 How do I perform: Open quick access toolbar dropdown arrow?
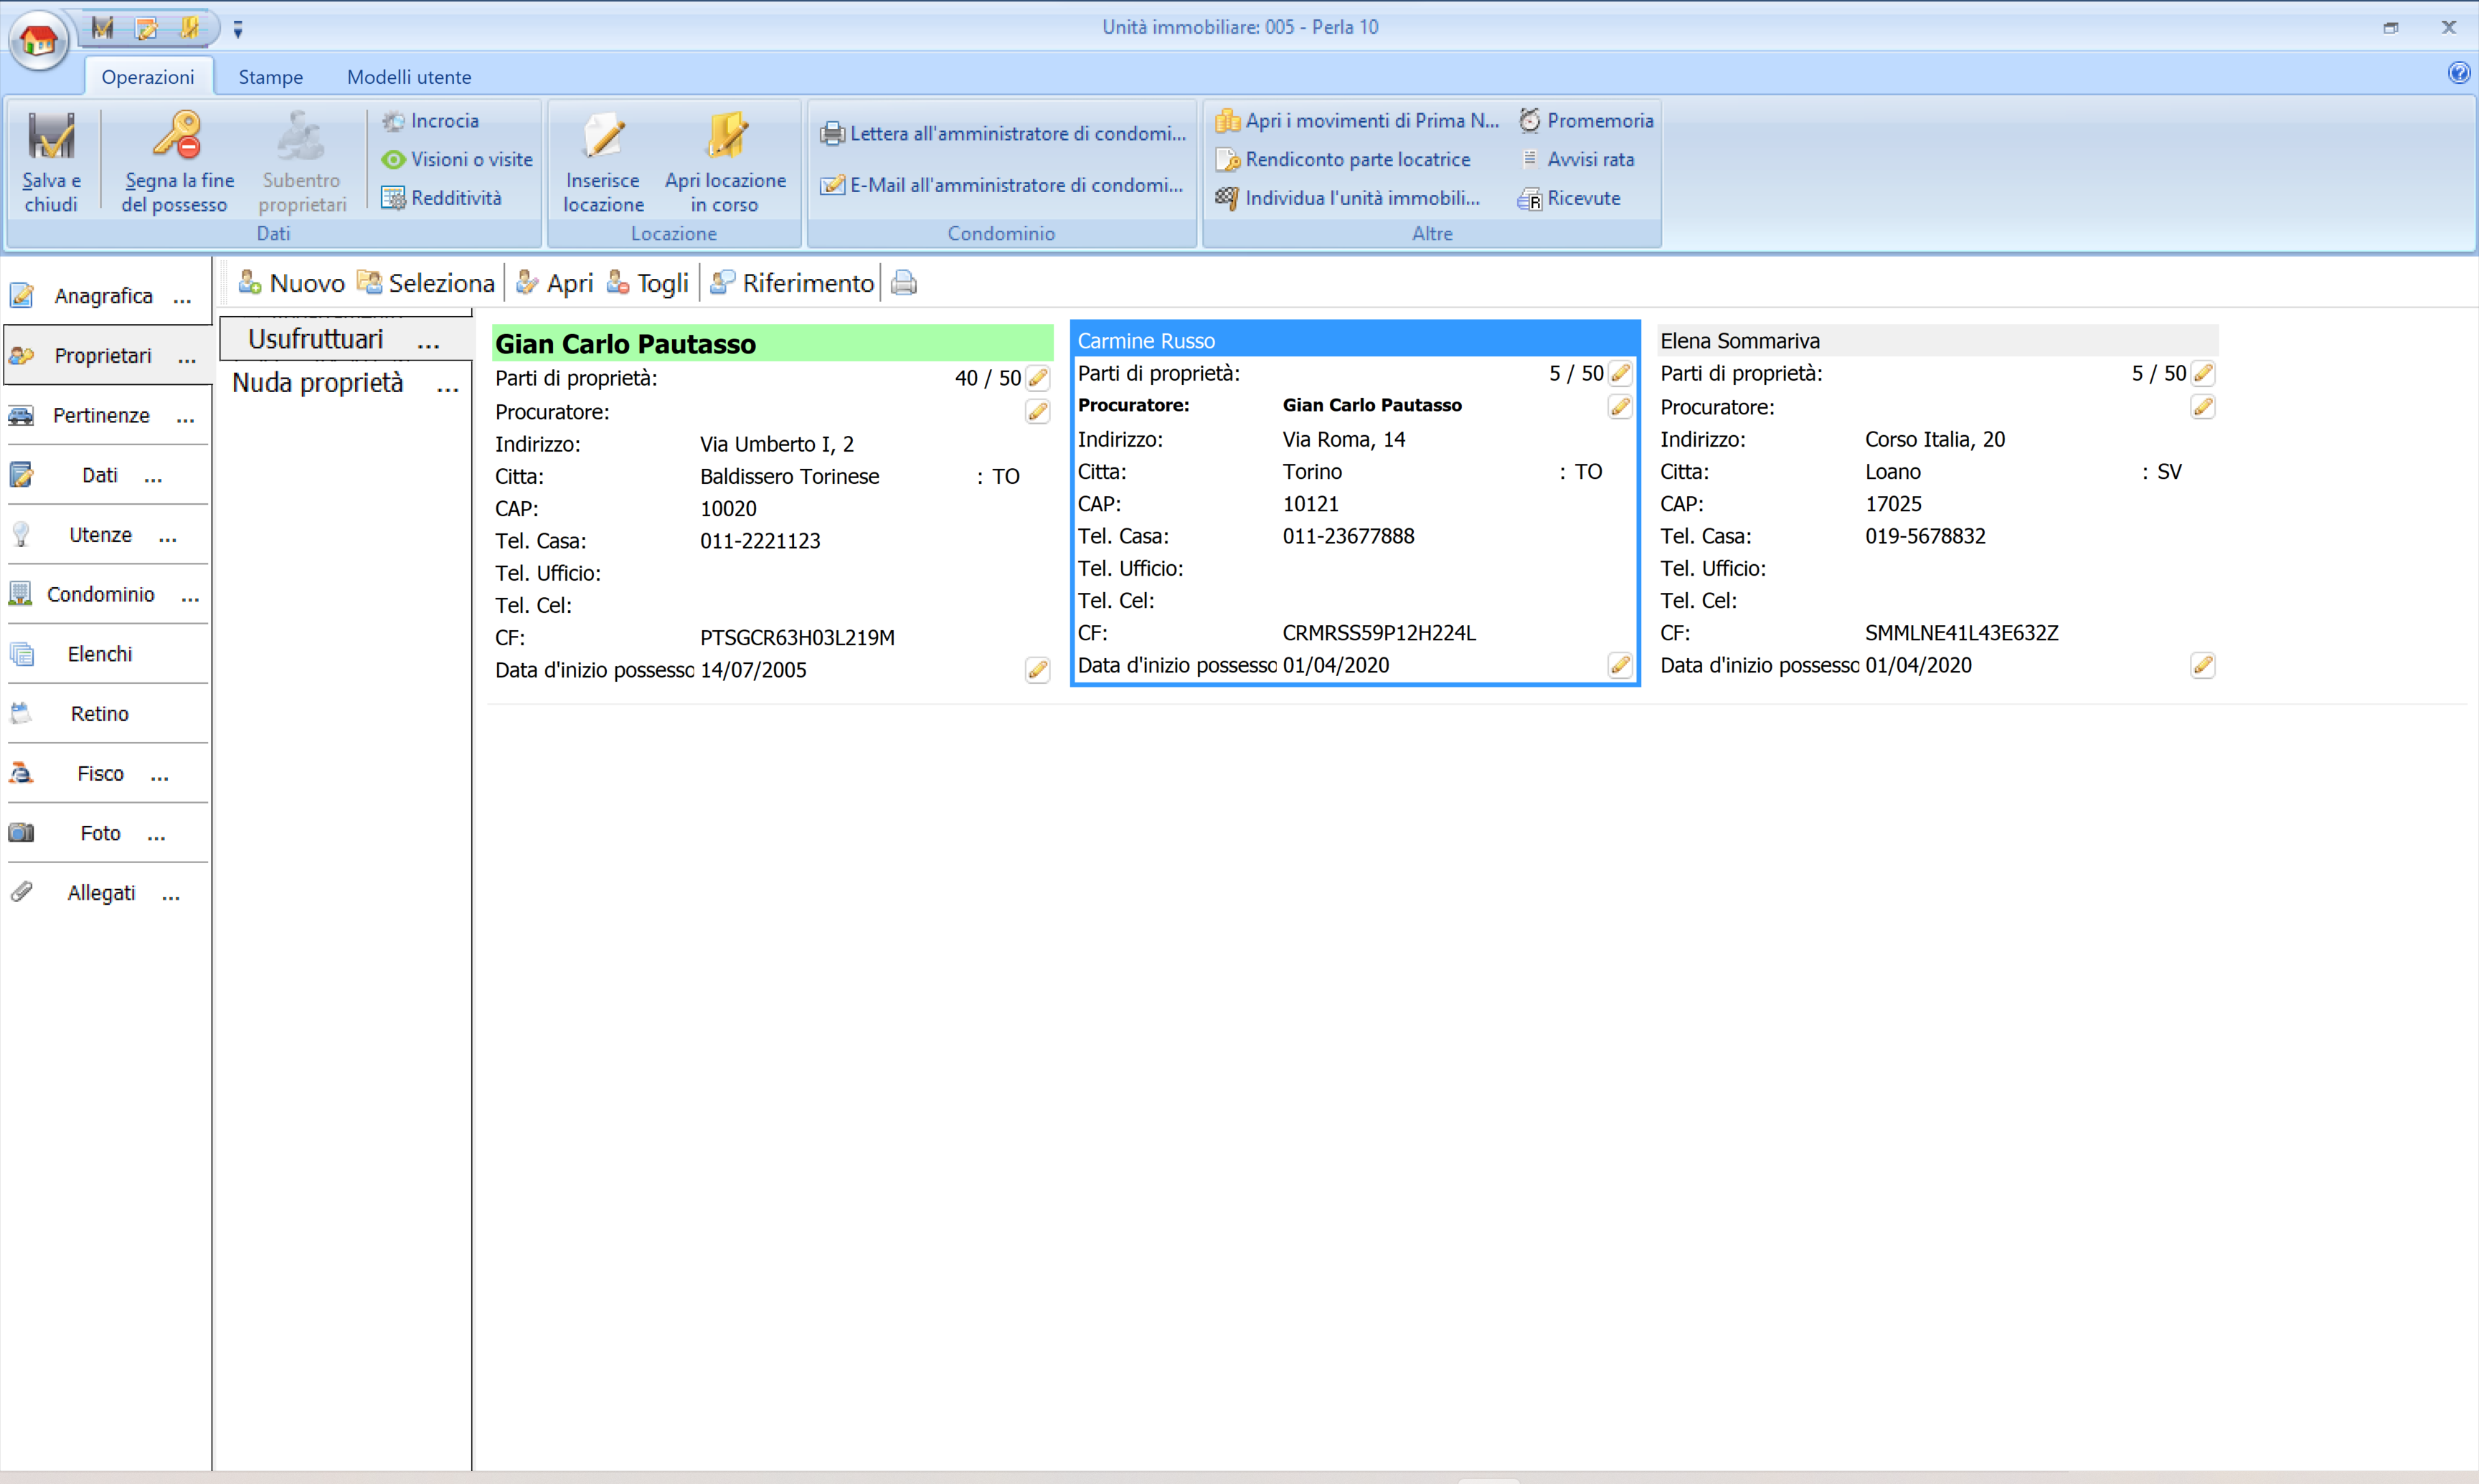237,30
